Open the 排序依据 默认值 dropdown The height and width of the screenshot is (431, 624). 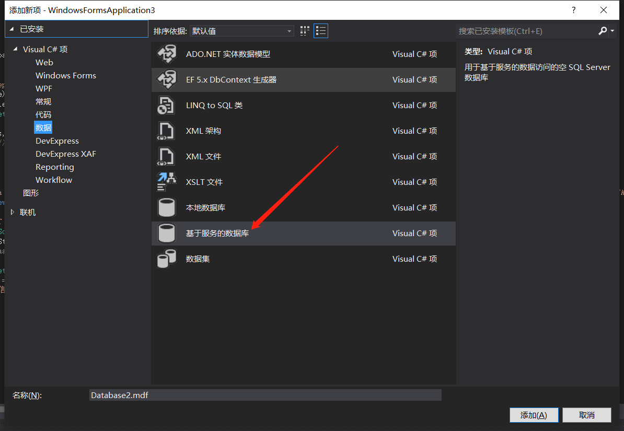(242, 31)
